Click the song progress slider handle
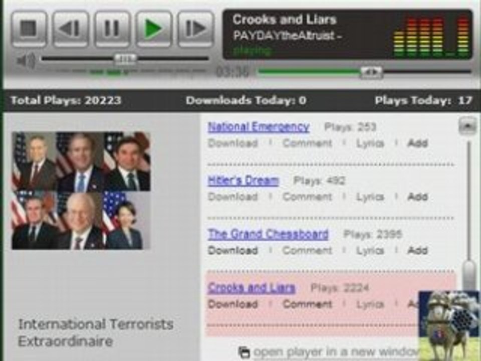 371,72
